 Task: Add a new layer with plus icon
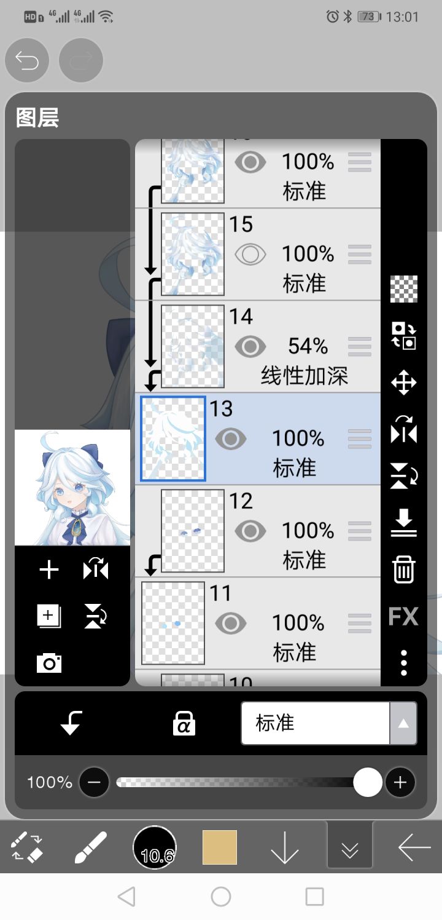(49, 570)
